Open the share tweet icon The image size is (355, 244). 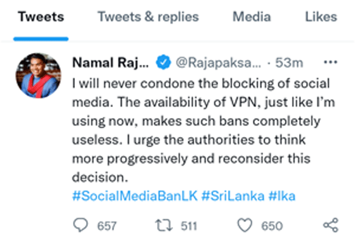tap(331, 225)
